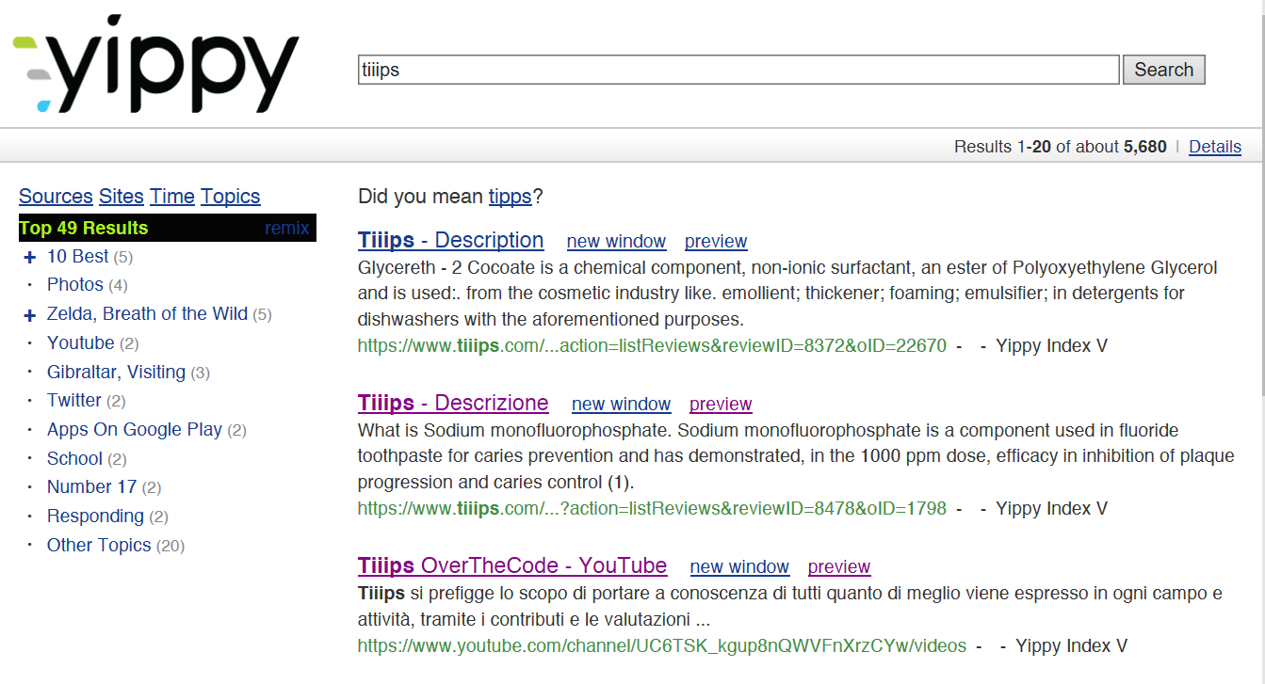Viewport: 1265px width, 684px height.
Task: Click the Yippy logo
Action: (155, 66)
